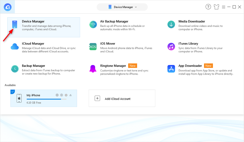Image resolution: width=244 pixels, height=142 pixels.
Task: Open iCloud Manager cloud icon
Action: pos(15,47)
